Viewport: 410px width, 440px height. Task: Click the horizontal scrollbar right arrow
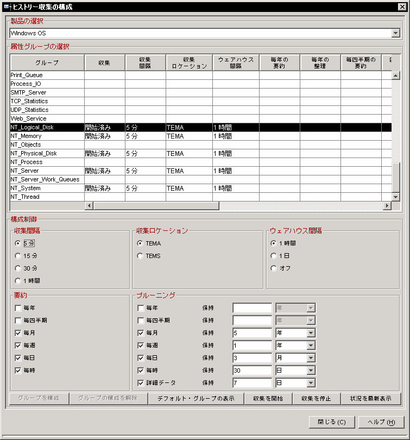(x=387, y=205)
